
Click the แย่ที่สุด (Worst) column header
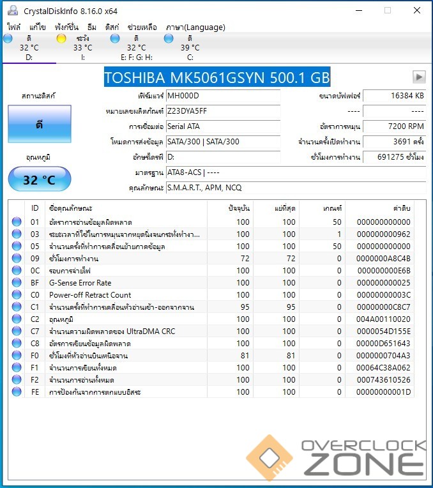coord(276,208)
